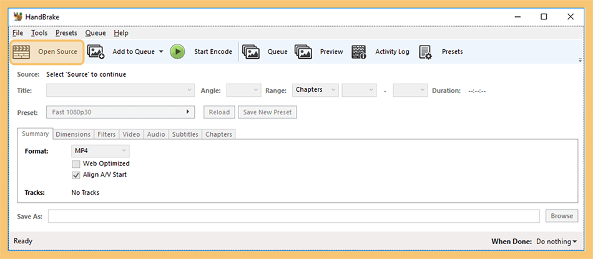
Task: Click the No Tracks text
Action: tap(85, 192)
